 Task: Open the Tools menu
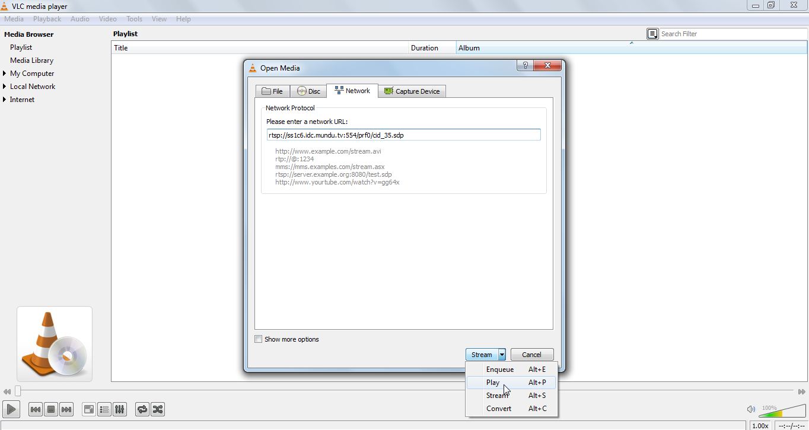[x=135, y=19]
